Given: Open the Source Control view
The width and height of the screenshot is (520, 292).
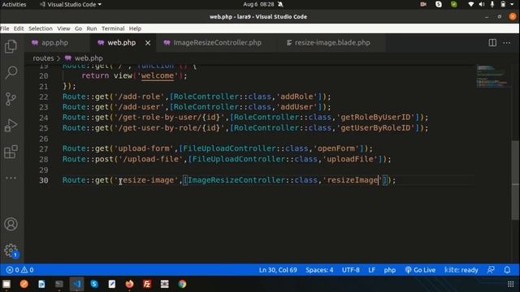Looking at the screenshot, I should click(x=11, y=99).
